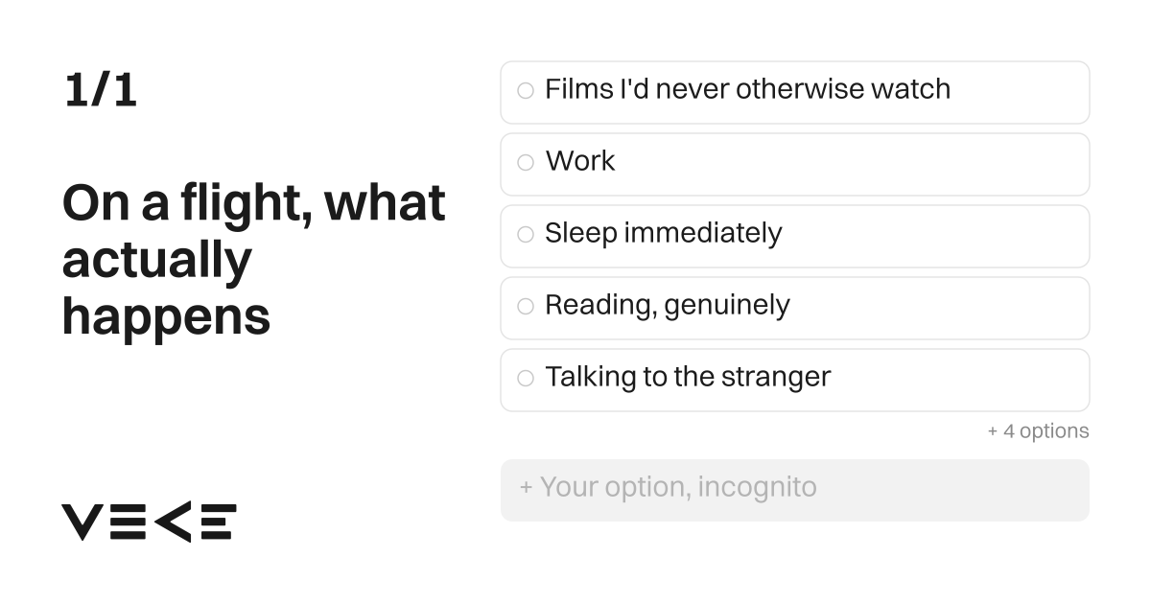Viewport: 1151px width, 604px height.
Task: Click the last E glyph of the logo
Action: (218, 522)
